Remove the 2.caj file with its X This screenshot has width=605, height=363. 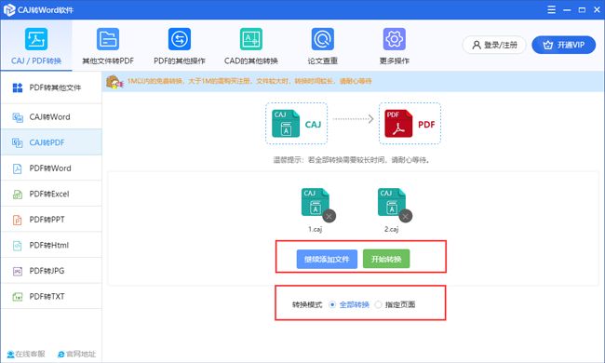click(x=405, y=217)
